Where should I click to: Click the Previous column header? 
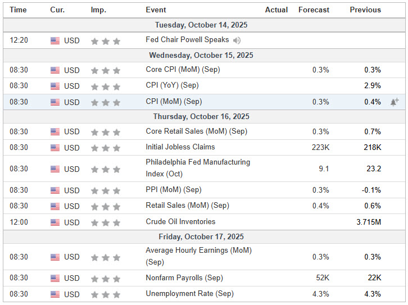tap(365, 10)
